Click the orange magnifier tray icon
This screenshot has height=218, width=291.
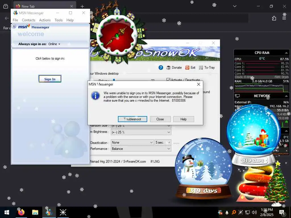[234, 212]
